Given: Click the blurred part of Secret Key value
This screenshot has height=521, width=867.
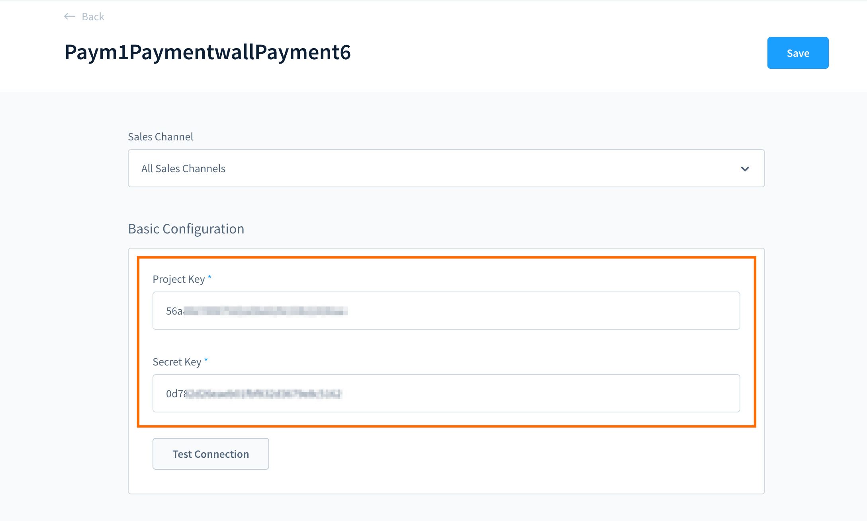Looking at the screenshot, I should (x=264, y=394).
